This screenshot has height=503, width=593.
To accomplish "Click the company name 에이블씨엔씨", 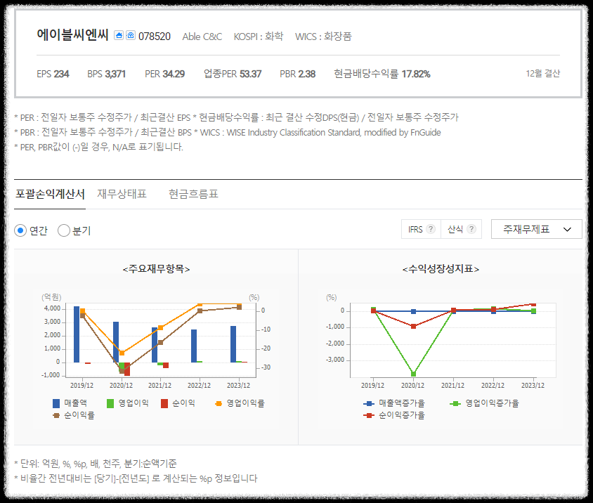I will tap(72, 35).
